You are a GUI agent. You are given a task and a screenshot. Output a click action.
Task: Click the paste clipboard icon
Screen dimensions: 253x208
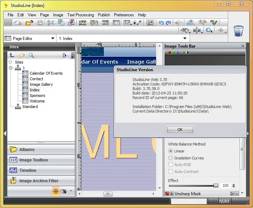coord(71,23)
